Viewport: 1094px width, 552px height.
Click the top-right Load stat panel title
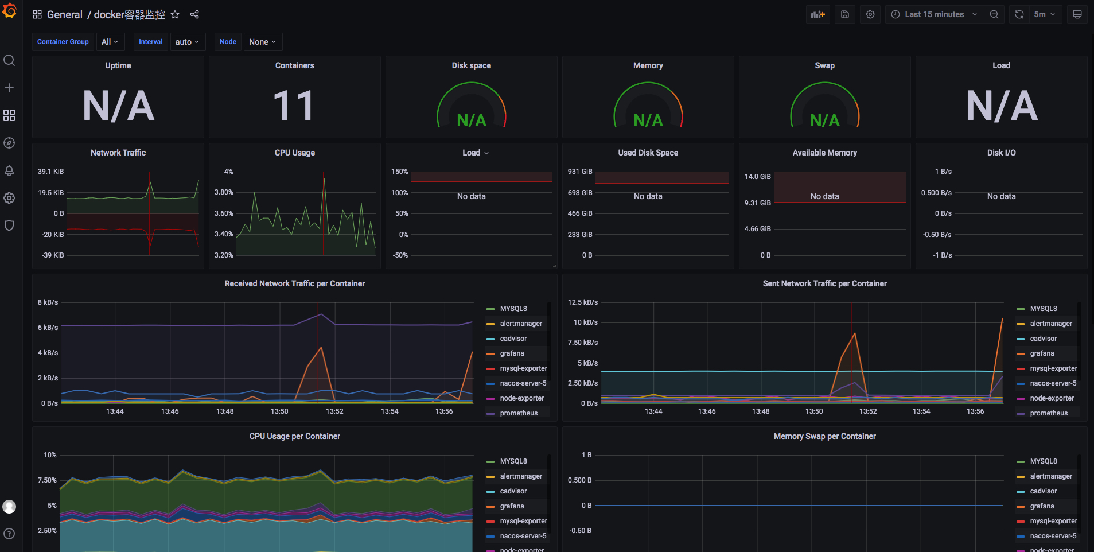point(1002,65)
